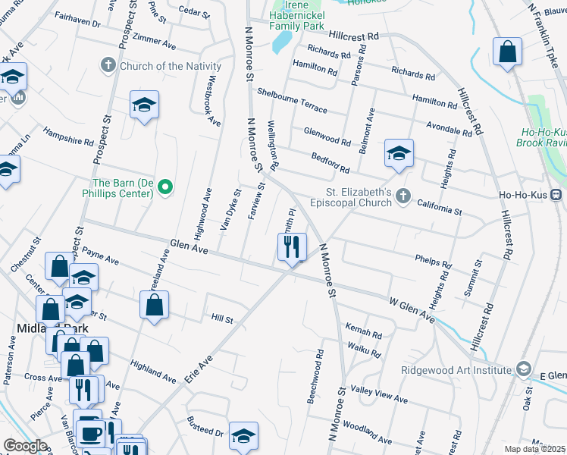Click the school marker at top-left edge

click(12, 78)
